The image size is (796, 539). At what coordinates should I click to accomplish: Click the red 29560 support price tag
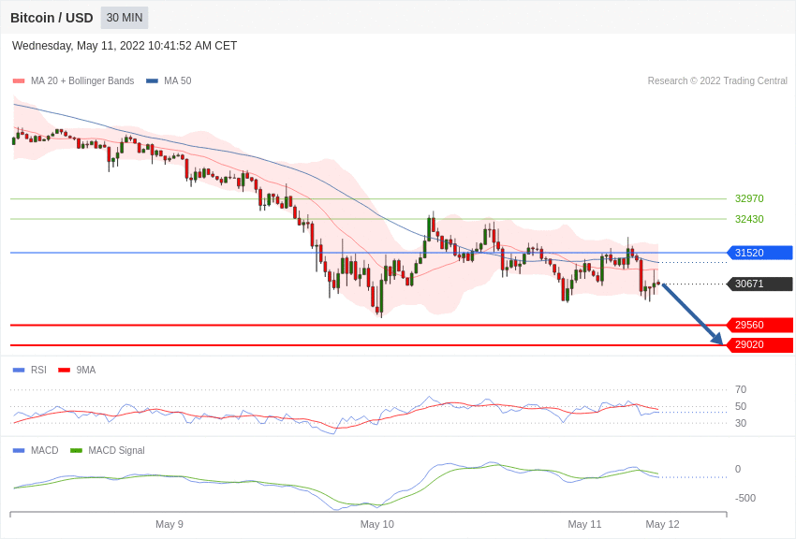(x=760, y=325)
